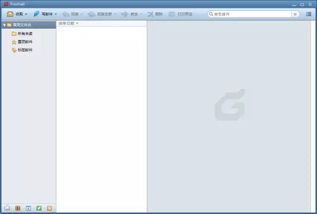Screen dimensions: 317x214
Task: Open the dropdown arrow beside 收取
Action: [x=26, y=14]
